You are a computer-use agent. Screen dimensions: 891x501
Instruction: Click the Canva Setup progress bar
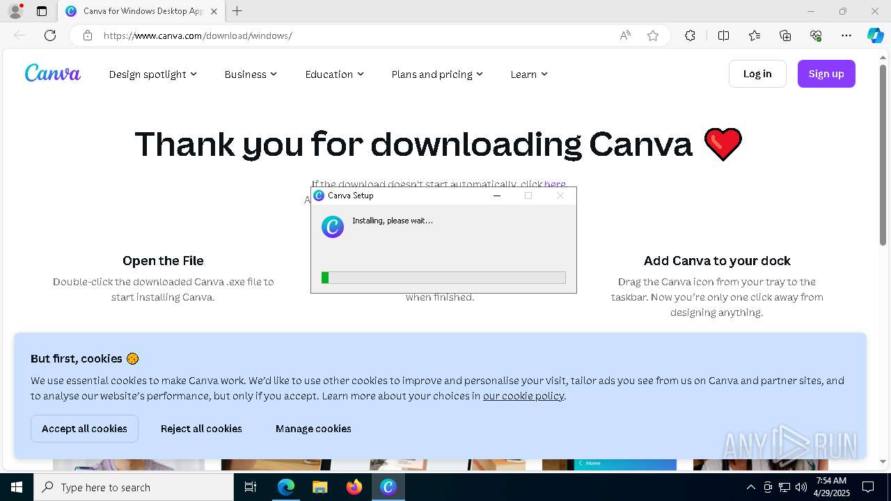tap(443, 278)
